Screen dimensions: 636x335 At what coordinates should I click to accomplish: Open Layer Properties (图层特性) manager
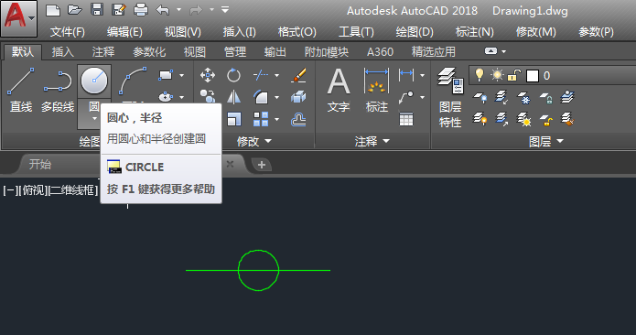pos(450,97)
